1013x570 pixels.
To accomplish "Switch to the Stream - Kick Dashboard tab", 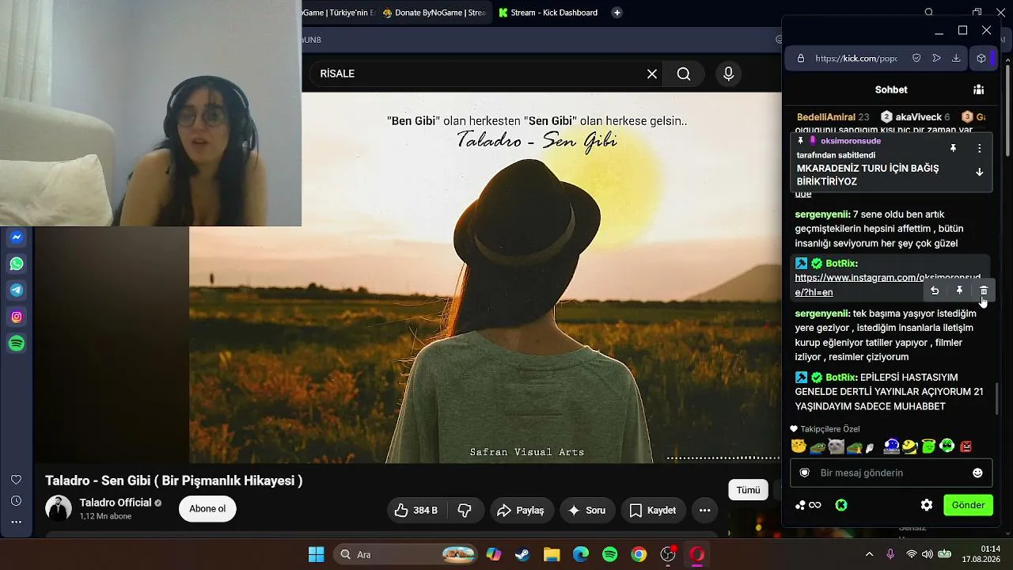I will tap(548, 13).
